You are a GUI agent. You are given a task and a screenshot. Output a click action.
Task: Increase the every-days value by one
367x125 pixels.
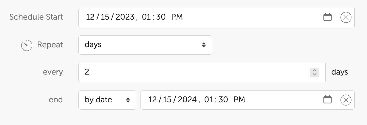tap(314, 70)
